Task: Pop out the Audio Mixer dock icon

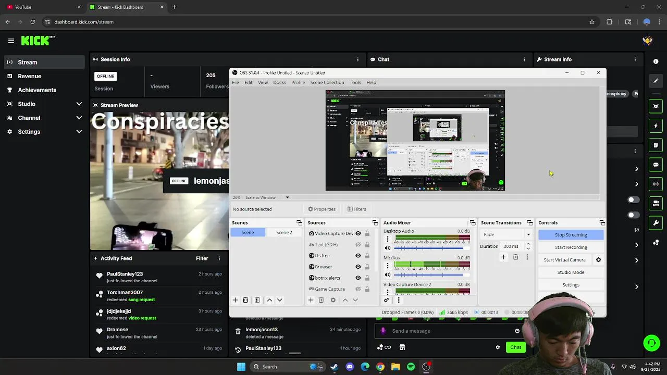Action: point(472,223)
